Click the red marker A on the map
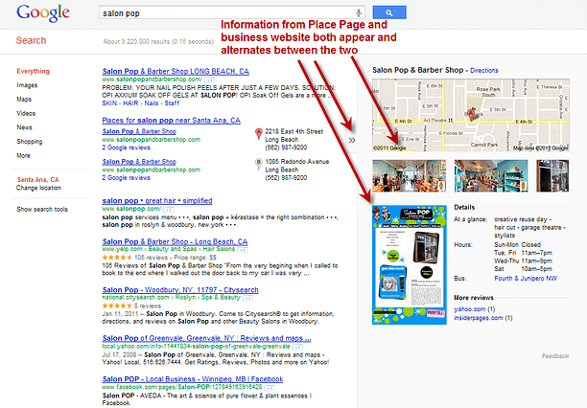Viewport: 587px width, 408px height. point(471,114)
